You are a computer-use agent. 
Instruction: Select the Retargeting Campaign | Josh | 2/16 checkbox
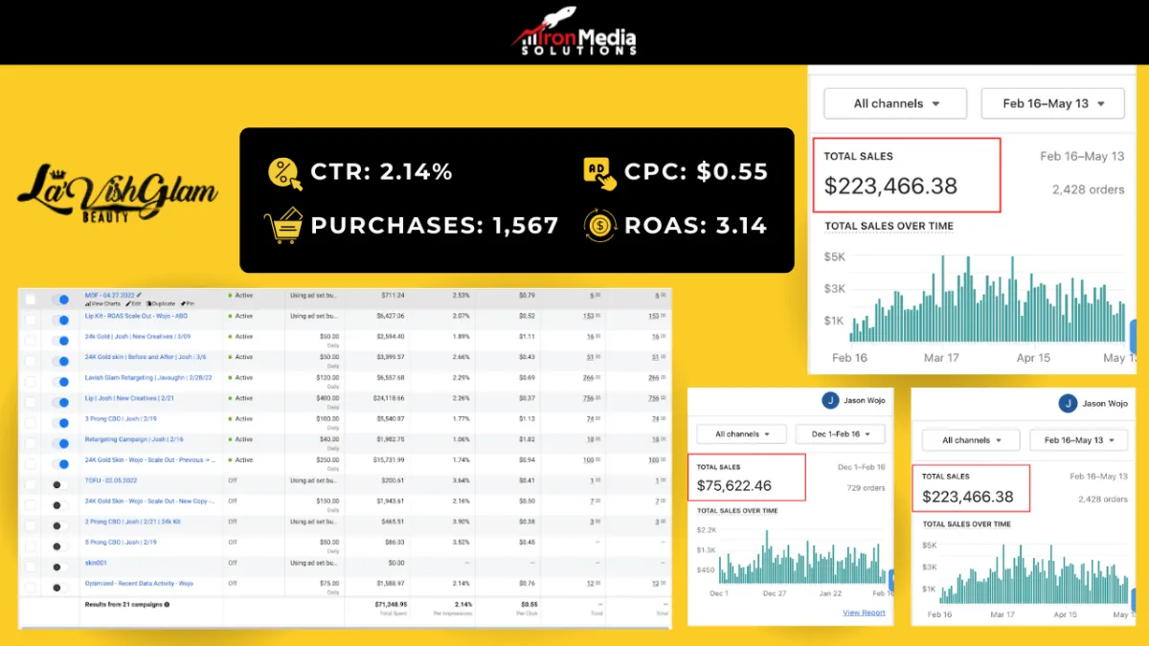click(x=31, y=443)
